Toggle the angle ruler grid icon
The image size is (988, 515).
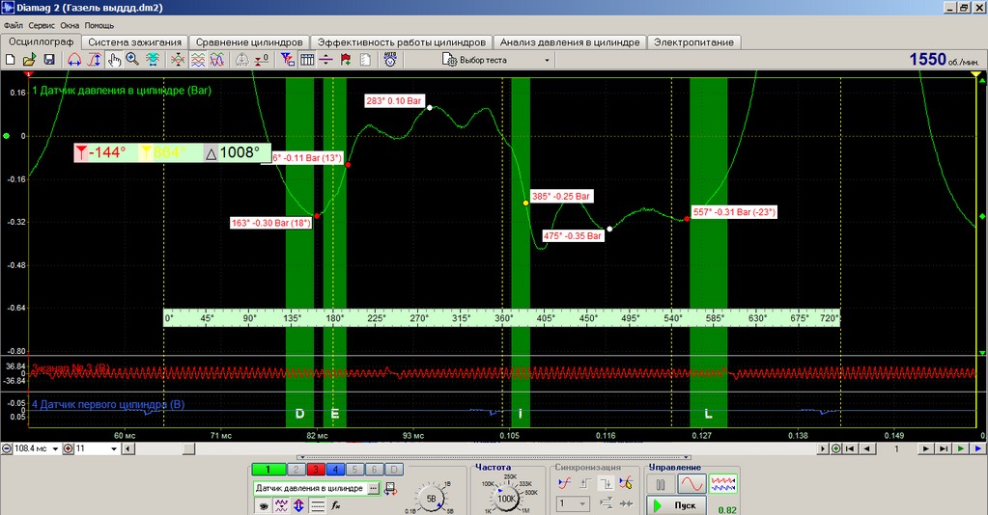coord(307,60)
